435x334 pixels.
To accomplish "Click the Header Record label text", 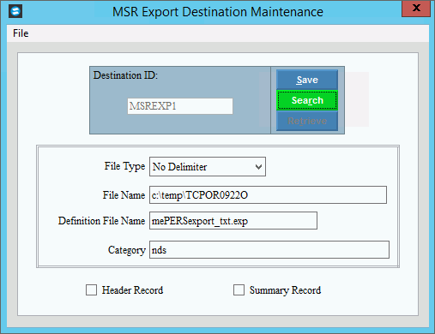I will point(132,290).
